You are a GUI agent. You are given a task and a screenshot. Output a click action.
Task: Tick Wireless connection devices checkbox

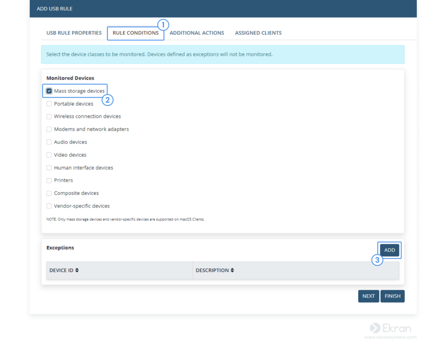click(49, 117)
